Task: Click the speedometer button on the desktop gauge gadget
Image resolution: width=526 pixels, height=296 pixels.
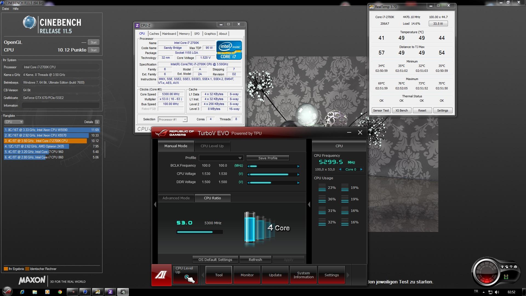Action: coord(515,267)
